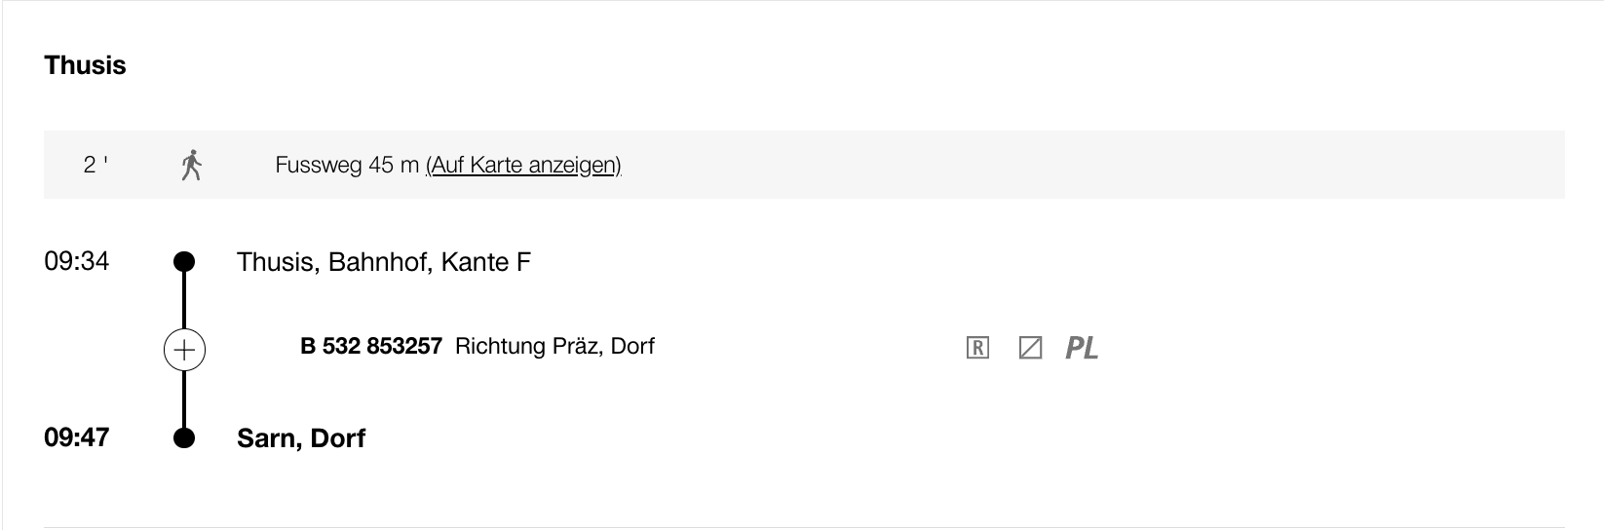Click 'Richtung Präz, Dorf' direction text

point(554,346)
